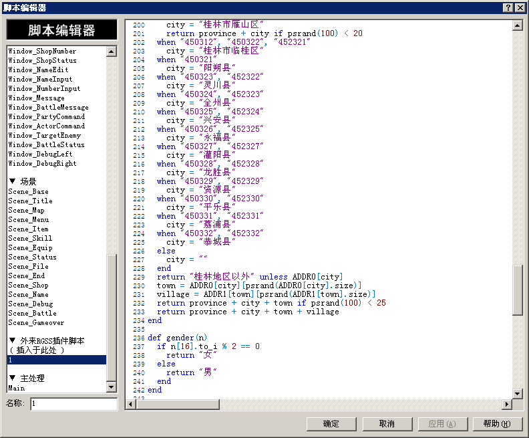This screenshot has width=529, height=438.
Task: Select the highlighted script named 1
Action: tap(57, 360)
